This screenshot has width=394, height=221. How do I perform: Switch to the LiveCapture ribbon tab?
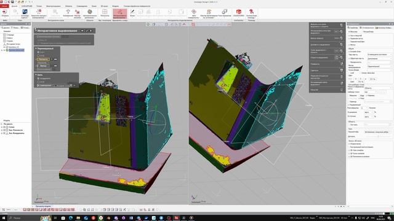coord(26,6)
